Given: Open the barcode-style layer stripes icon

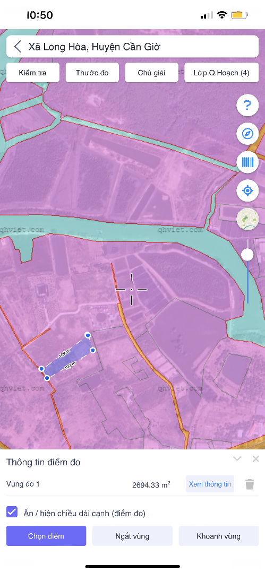Looking at the screenshot, I should 248,162.
